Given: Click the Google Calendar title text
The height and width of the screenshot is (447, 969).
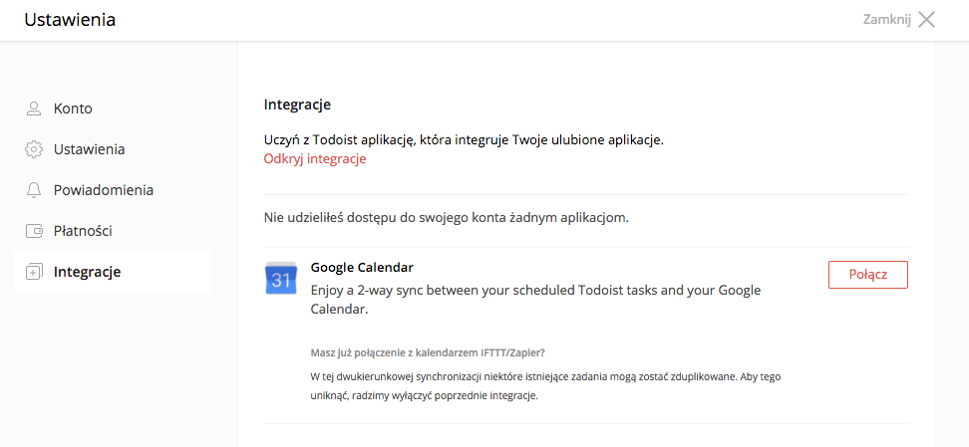Looking at the screenshot, I should pos(362,268).
